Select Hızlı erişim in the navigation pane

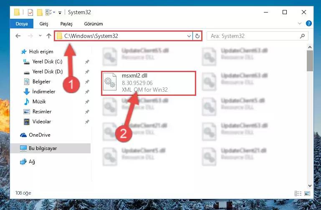37,52
